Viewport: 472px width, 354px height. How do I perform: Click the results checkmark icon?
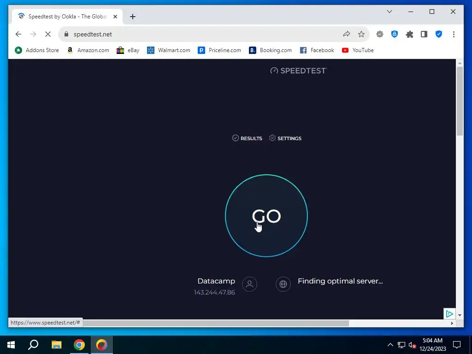pos(236,138)
